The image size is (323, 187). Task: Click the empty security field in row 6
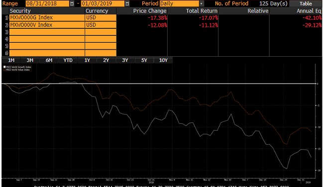pos(47,53)
